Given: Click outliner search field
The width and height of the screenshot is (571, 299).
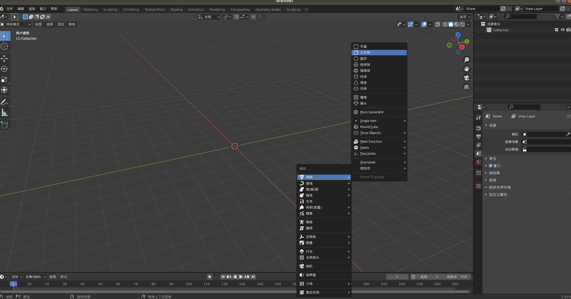Looking at the screenshot, I should 520,17.
